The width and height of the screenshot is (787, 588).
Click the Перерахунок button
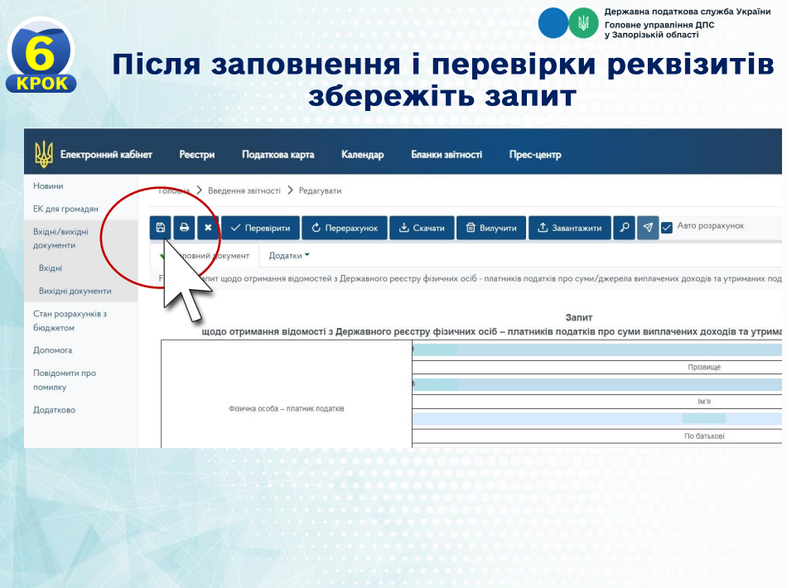click(x=345, y=228)
